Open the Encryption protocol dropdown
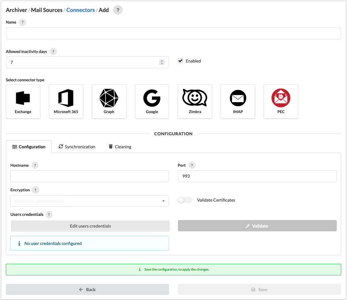This screenshot has width=347, height=300. click(x=89, y=201)
